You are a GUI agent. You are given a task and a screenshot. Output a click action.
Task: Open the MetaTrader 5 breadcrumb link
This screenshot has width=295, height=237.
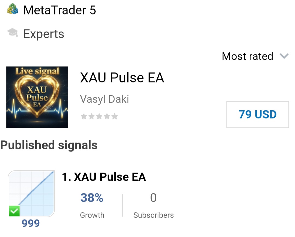[x=60, y=10]
